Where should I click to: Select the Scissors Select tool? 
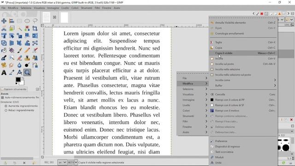[x=4, y=29]
